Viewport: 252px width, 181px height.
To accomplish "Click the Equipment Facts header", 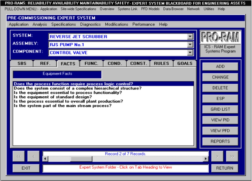I will coord(57,74).
